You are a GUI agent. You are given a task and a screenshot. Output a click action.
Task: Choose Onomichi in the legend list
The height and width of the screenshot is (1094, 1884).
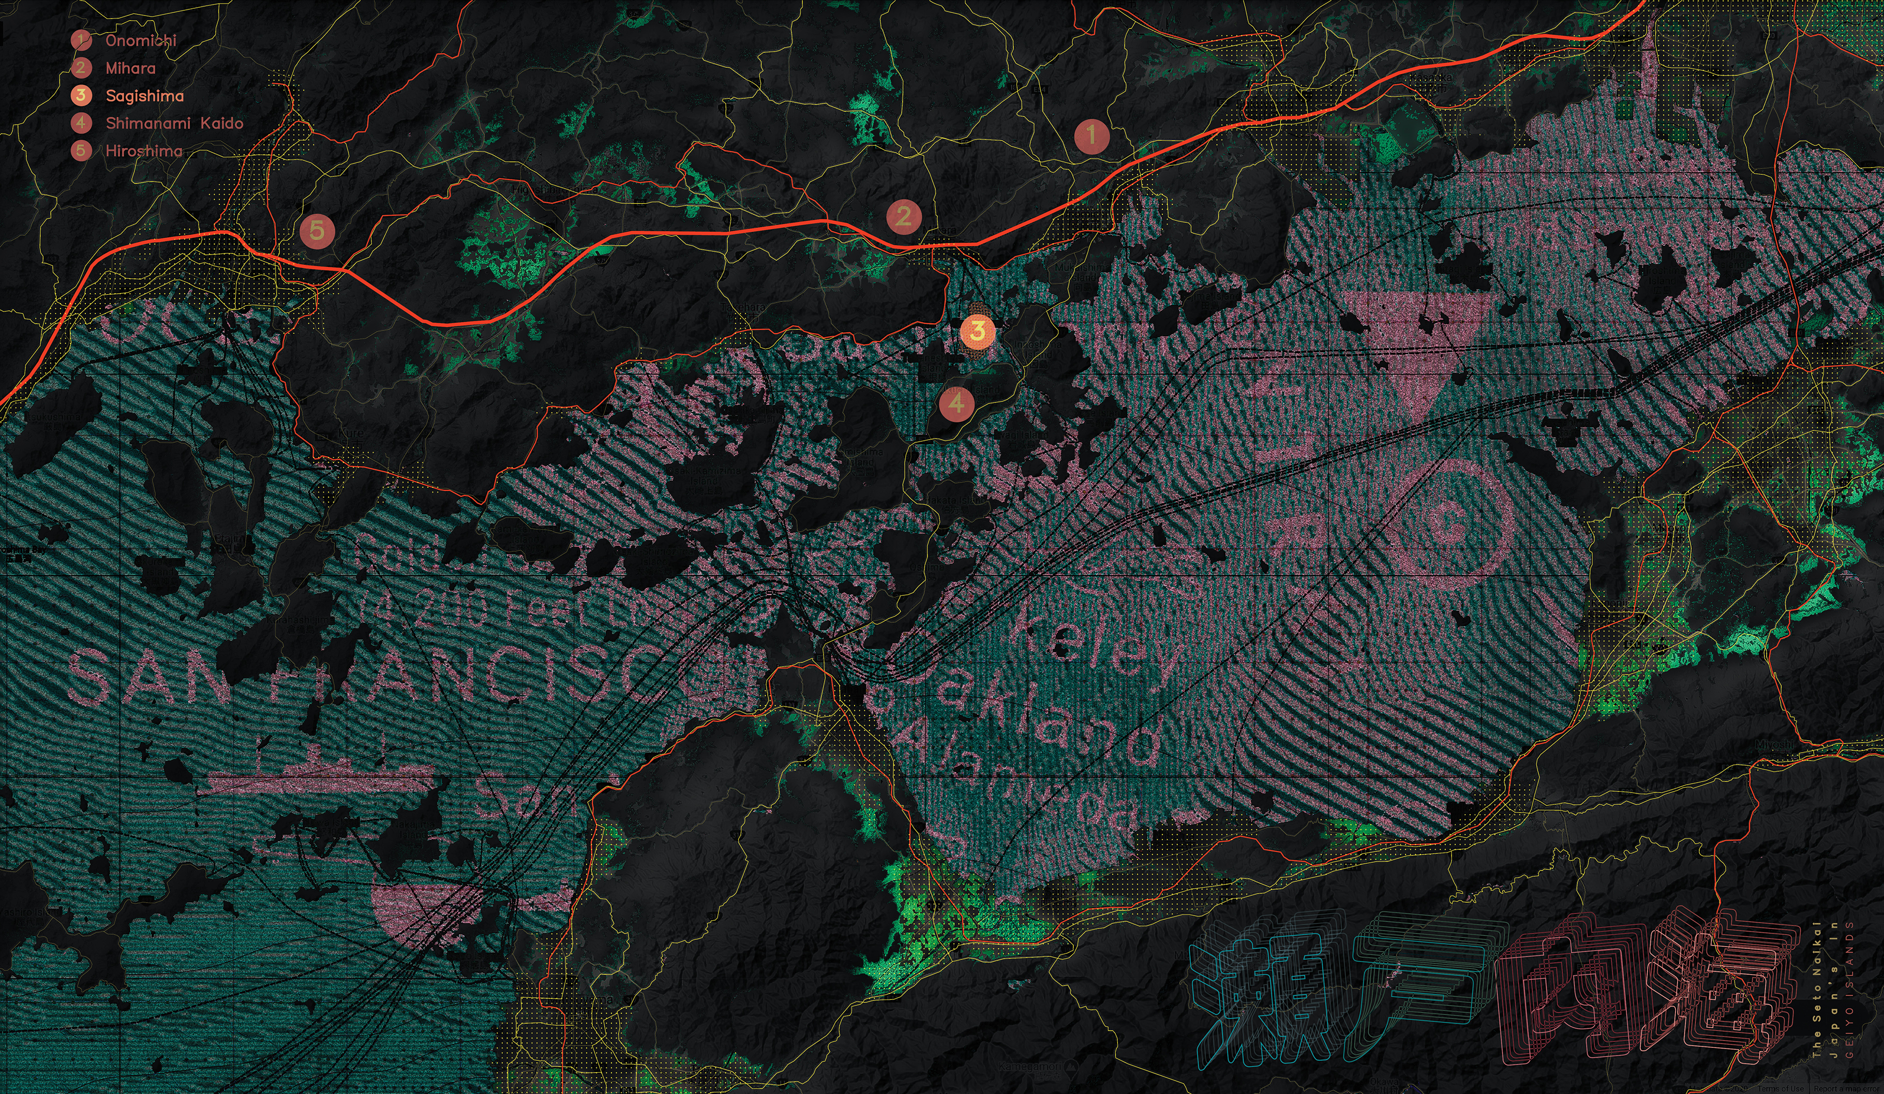pos(141,40)
